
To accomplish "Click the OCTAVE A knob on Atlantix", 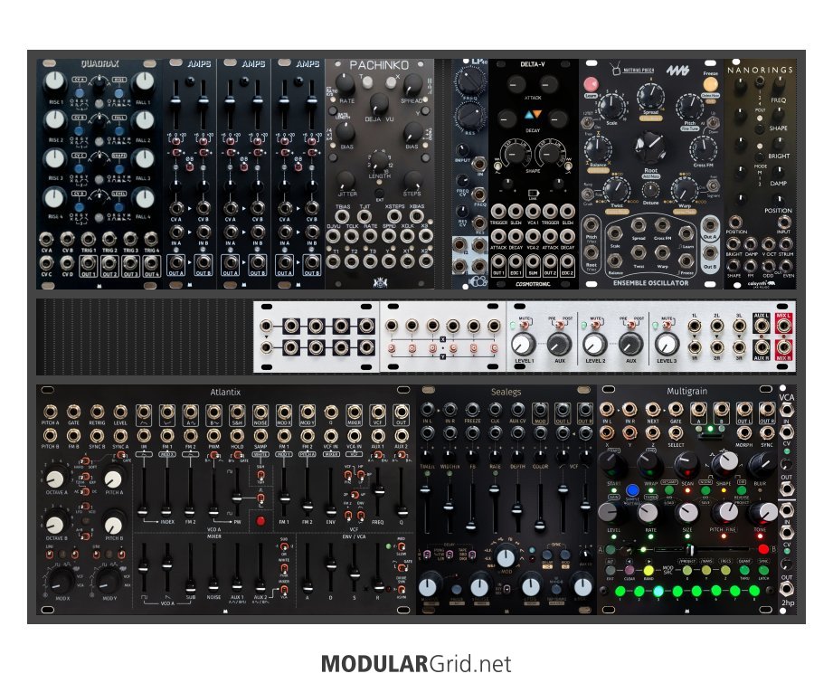I will click(x=55, y=479).
